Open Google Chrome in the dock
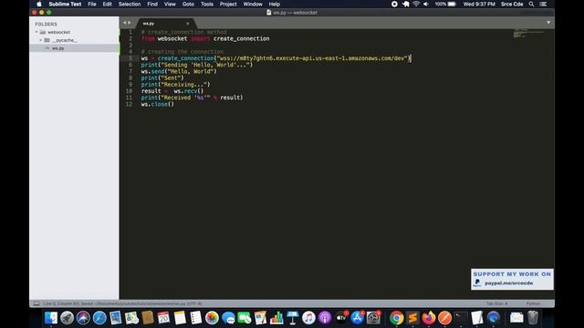The image size is (584, 328). 397,318
